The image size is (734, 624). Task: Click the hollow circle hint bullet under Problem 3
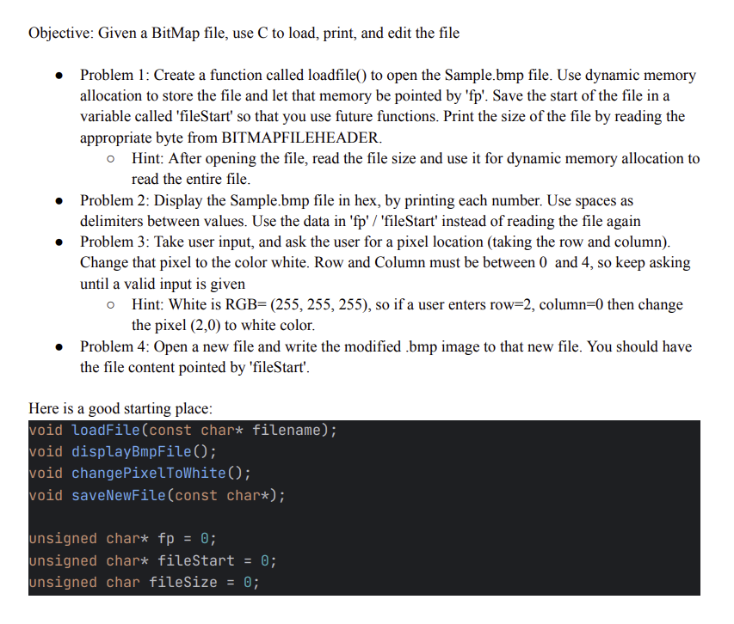[110, 304]
